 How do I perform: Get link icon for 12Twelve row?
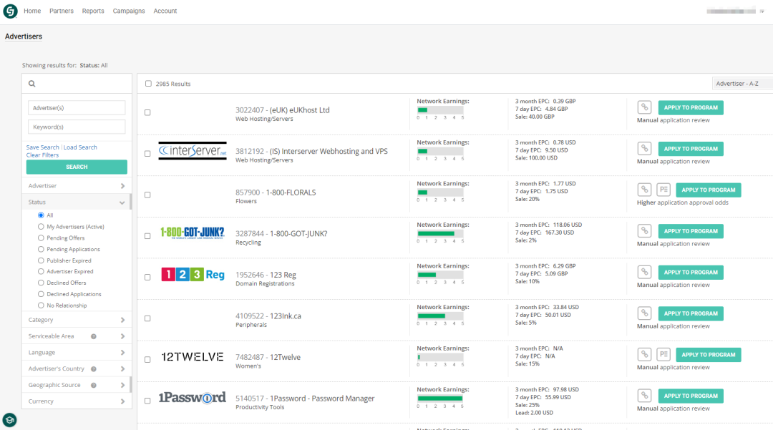[x=644, y=355]
